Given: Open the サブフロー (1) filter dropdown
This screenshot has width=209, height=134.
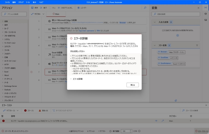Looking at the screenshot, I should 11,111.
